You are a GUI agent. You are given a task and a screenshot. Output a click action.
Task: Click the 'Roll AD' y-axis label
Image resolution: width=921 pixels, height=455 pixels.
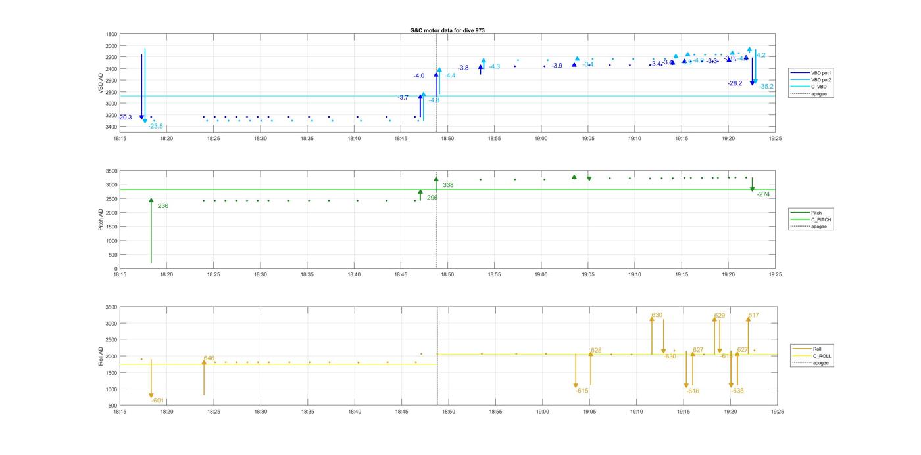[101, 356]
